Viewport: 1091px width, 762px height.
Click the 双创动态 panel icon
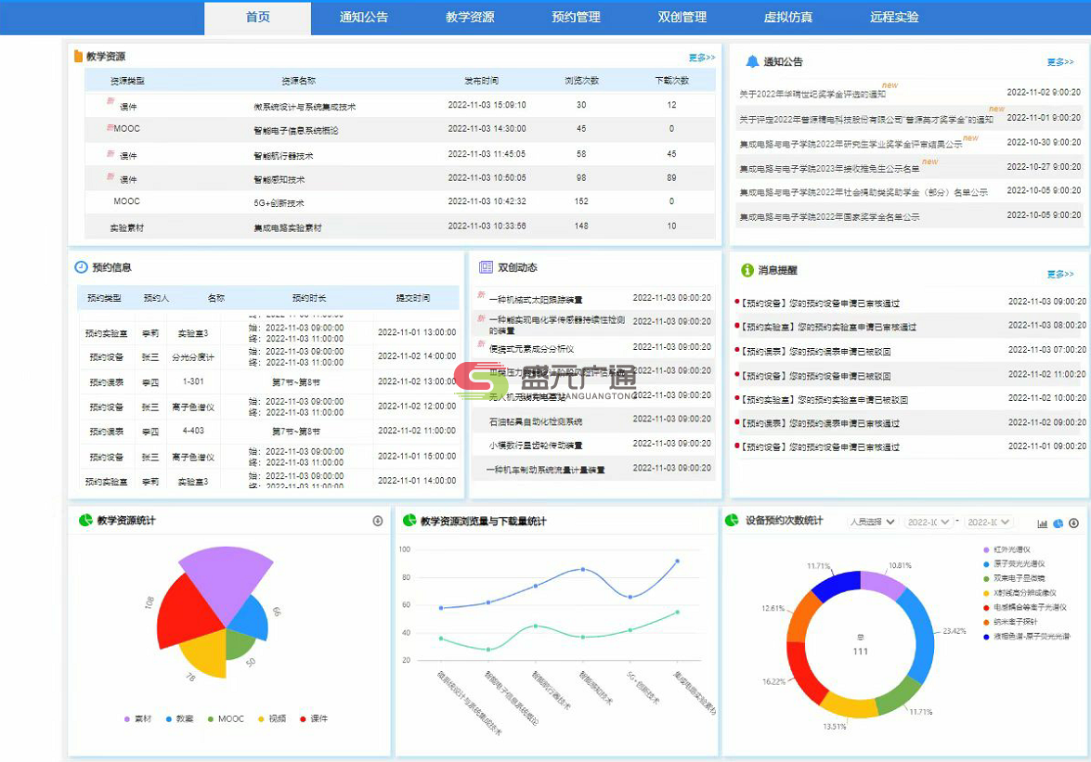coord(486,267)
